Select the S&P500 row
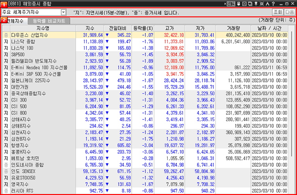Image resolution: width=297 pixels, height=195 pixels. pos(145,55)
